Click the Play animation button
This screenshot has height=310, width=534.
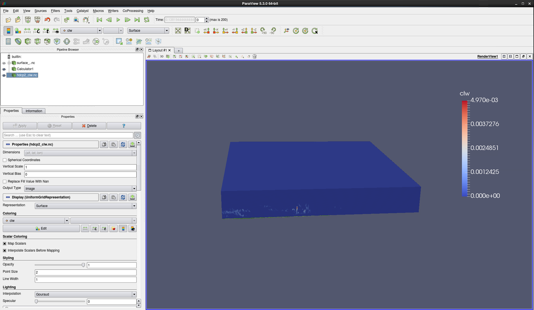118,20
